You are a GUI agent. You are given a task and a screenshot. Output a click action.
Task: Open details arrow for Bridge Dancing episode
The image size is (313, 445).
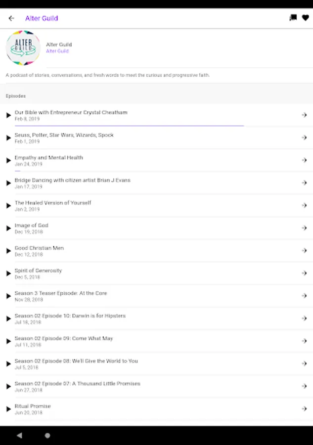[x=304, y=183]
